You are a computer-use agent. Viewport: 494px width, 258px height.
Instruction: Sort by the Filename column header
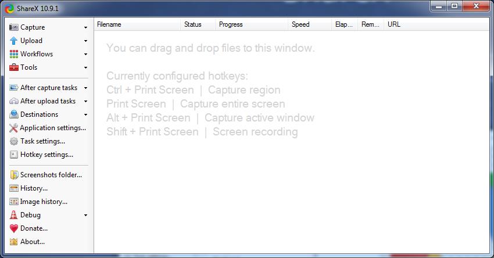(137, 24)
